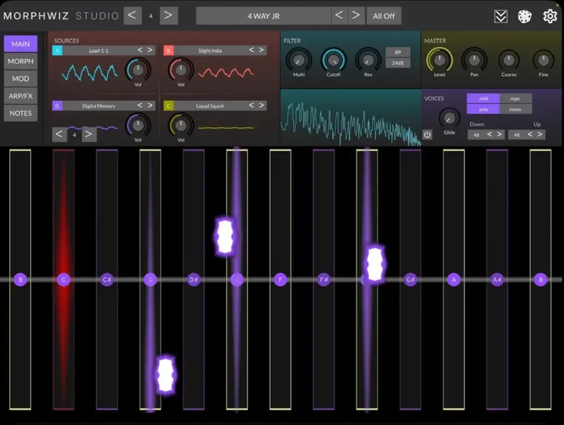The image size is (564, 425).
Task: Play the F note marker
Action: [x=280, y=280]
